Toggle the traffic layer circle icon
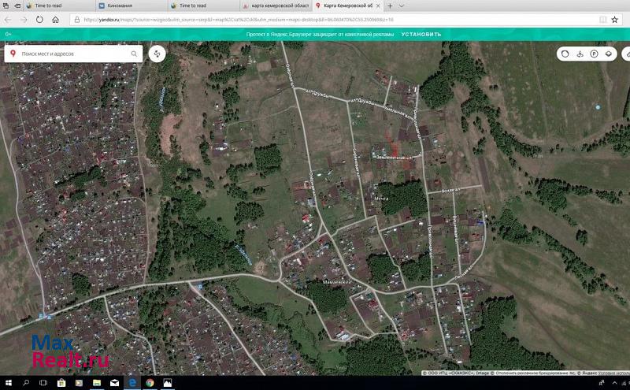Screen dimensions: 630x390 (565, 54)
